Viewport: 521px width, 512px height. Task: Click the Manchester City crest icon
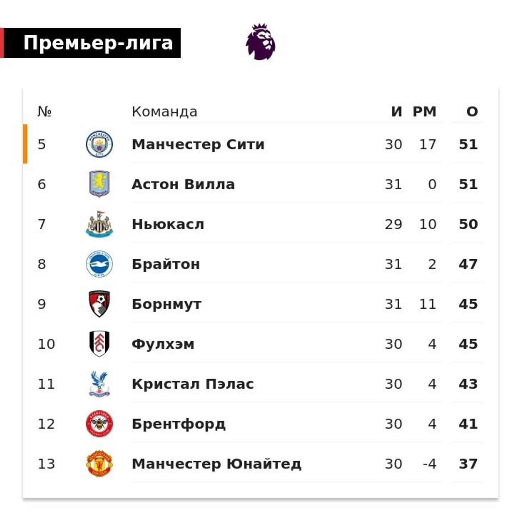coord(99,144)
